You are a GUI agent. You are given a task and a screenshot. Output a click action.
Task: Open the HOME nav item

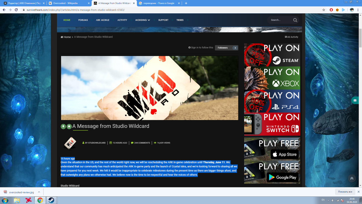[x=67, y=20]
